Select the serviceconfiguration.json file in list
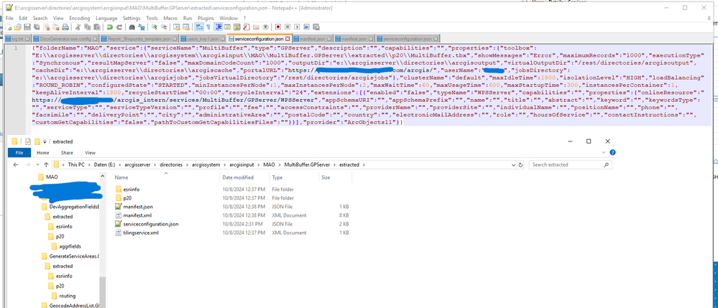The image size is (718, 308). 149,224
